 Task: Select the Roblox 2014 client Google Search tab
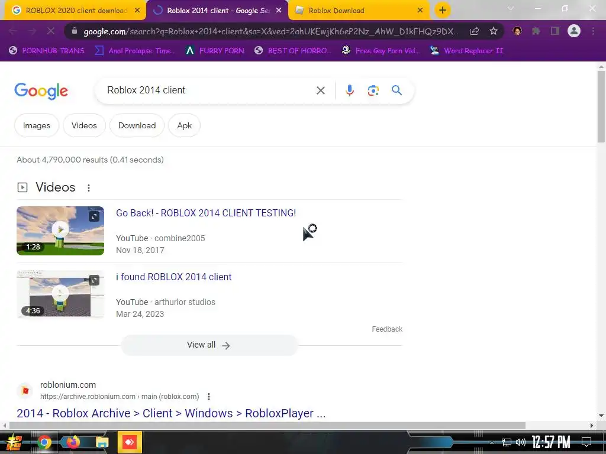[x=218, y=11]
